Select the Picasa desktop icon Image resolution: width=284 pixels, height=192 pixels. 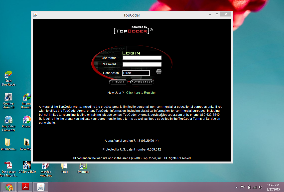click(x=26, y=121)
